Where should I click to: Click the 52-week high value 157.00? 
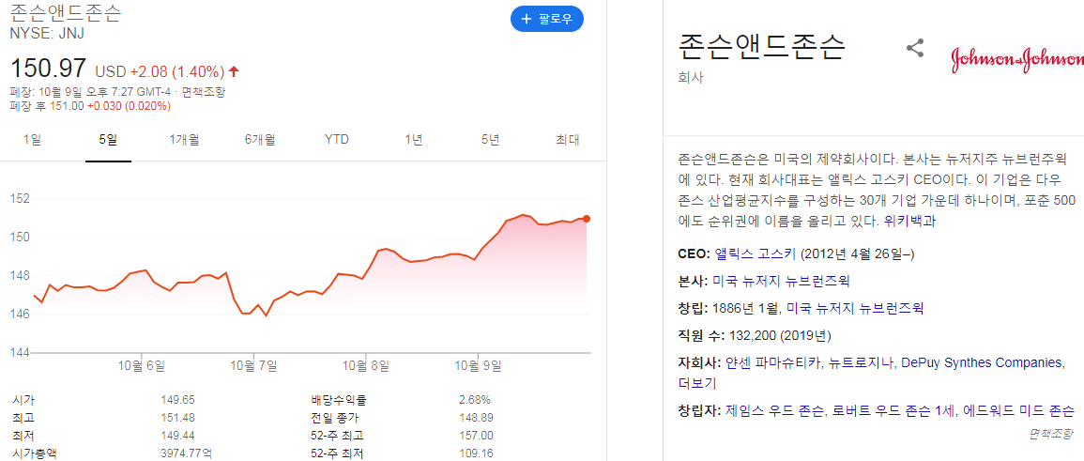[x=476, y=436]
